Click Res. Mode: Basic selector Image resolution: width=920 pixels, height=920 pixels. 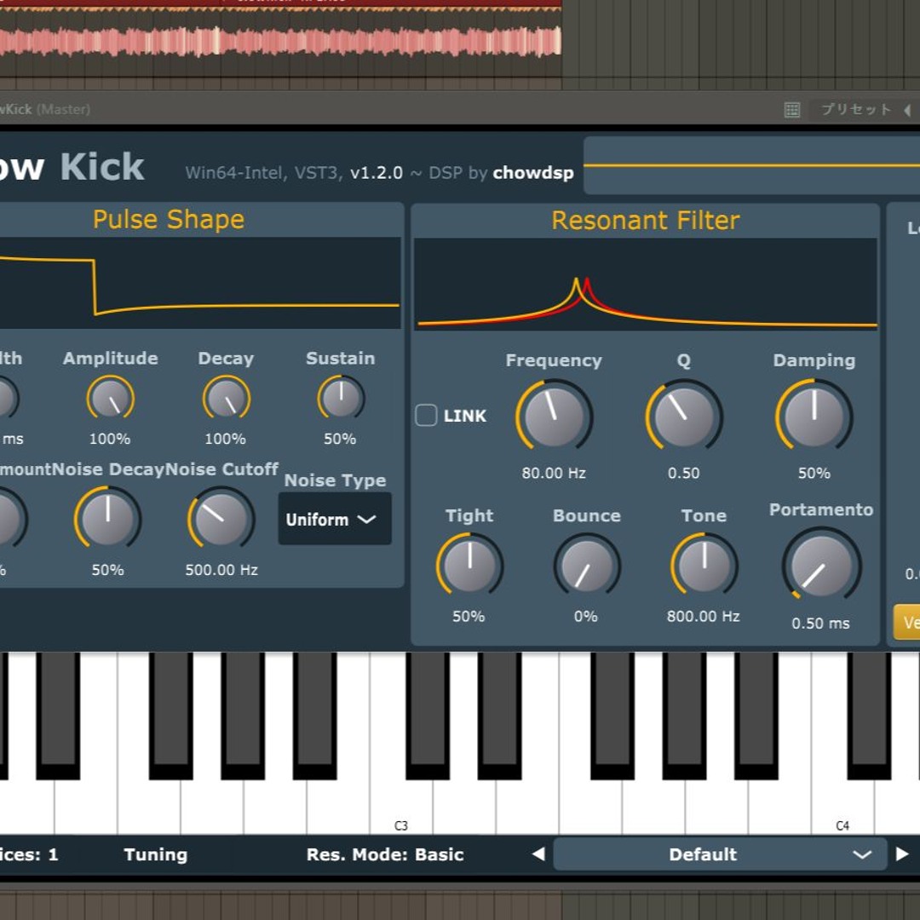pos(385,854)
